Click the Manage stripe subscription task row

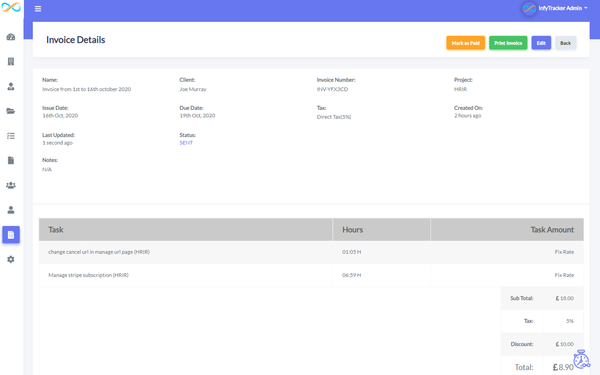pos(311,275)
